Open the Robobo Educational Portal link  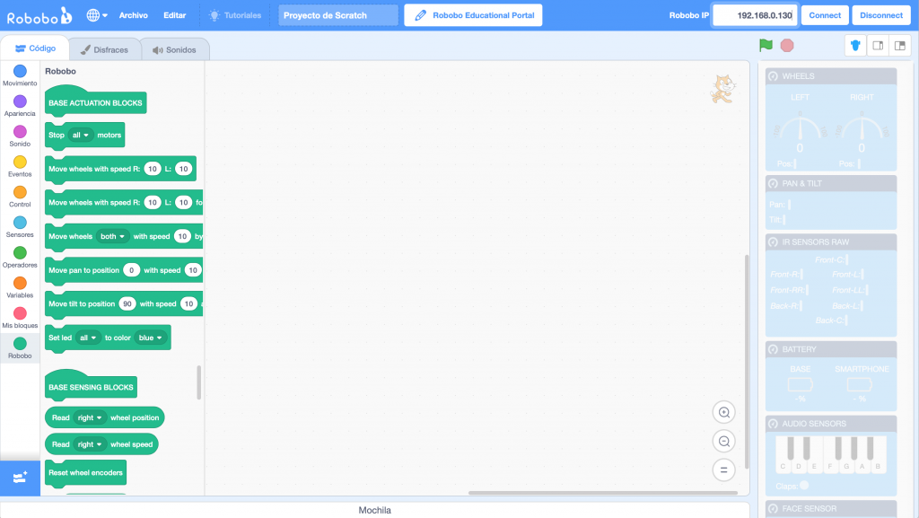click(473, 15)
